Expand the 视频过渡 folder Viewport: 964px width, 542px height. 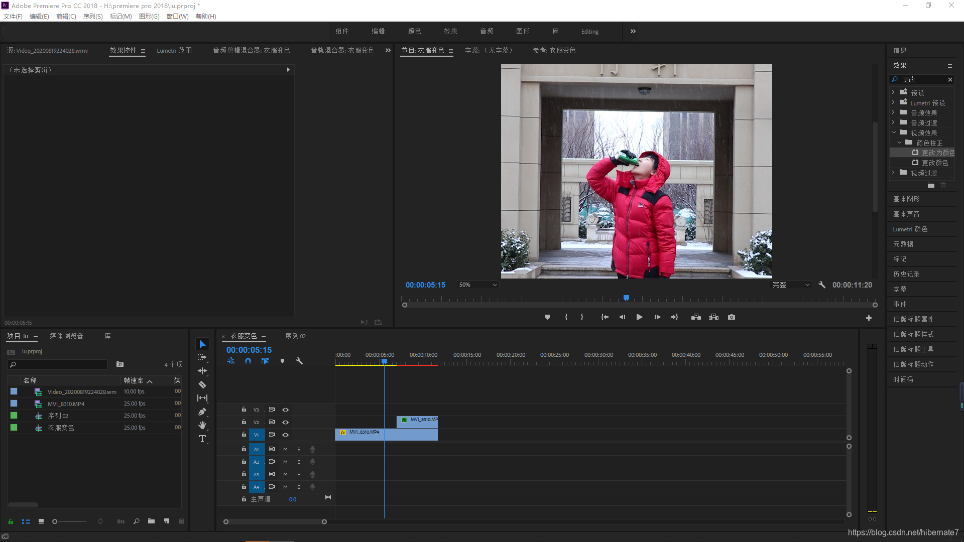(x=893, y=173)
